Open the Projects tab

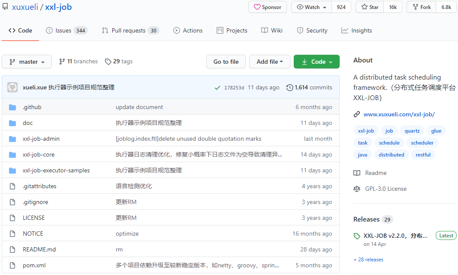(232, 31)
